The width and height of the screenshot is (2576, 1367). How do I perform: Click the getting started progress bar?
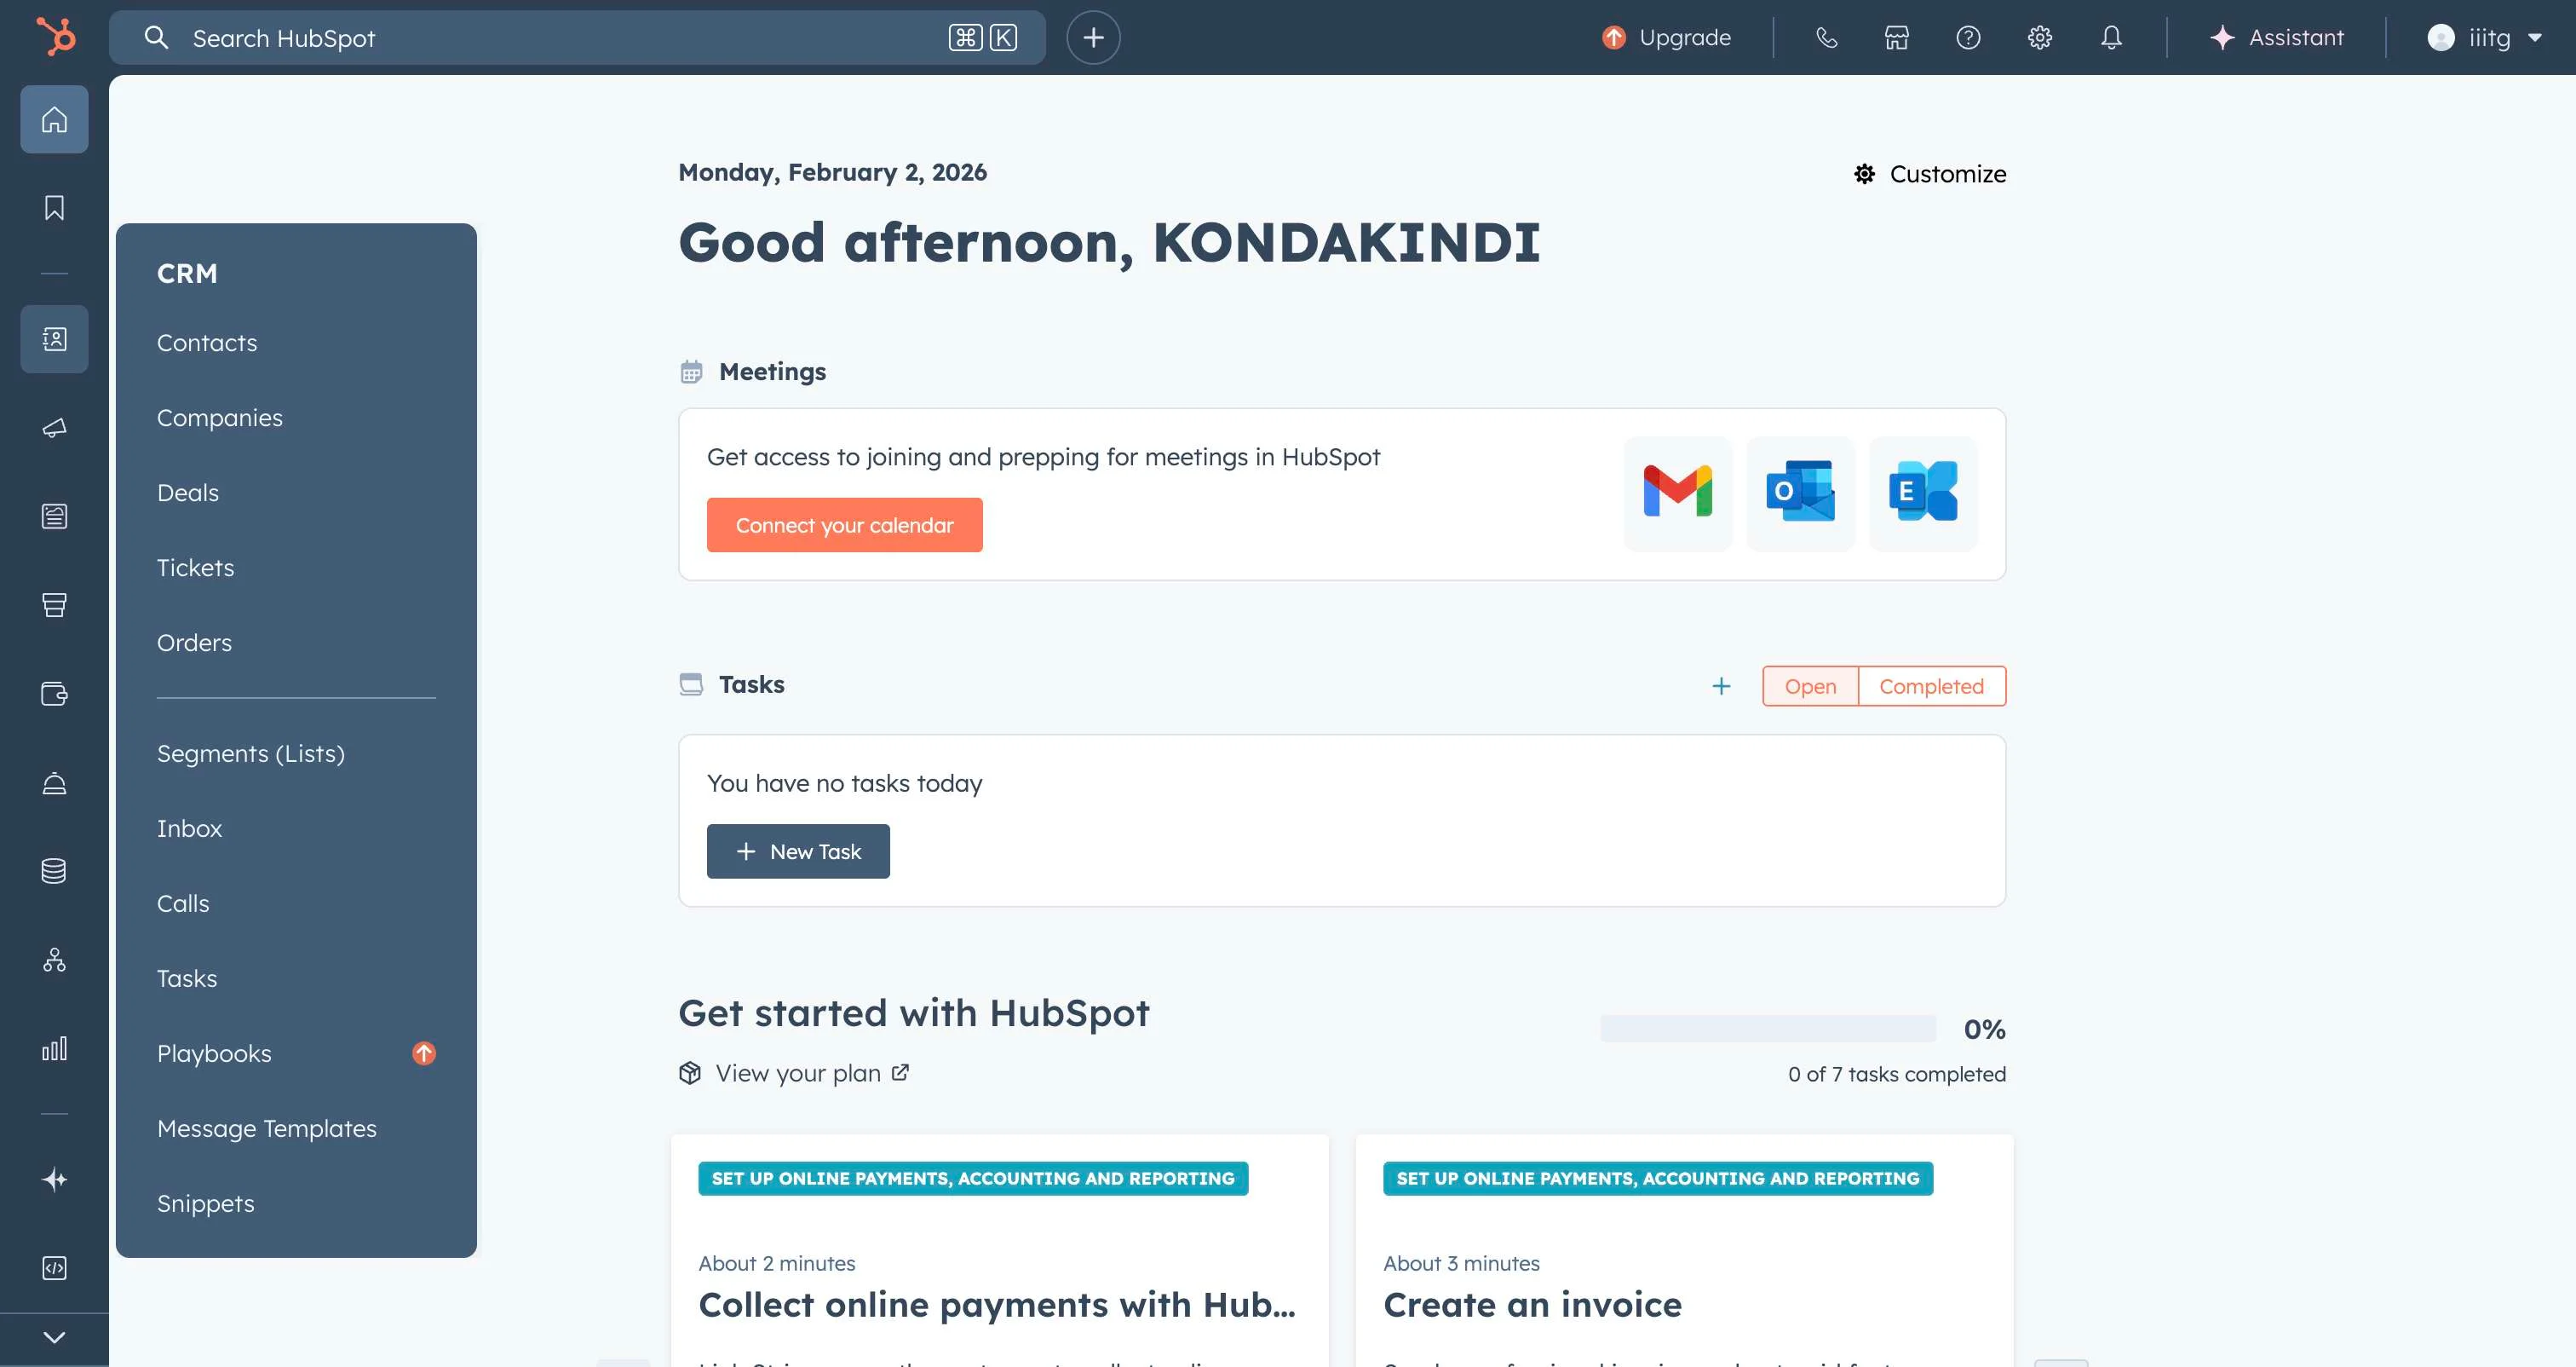click(x=1767, y=1029)
